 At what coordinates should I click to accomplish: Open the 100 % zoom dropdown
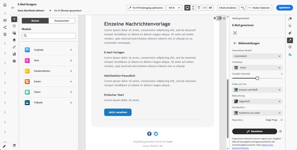pyautogui.click(x=174, y=8)
